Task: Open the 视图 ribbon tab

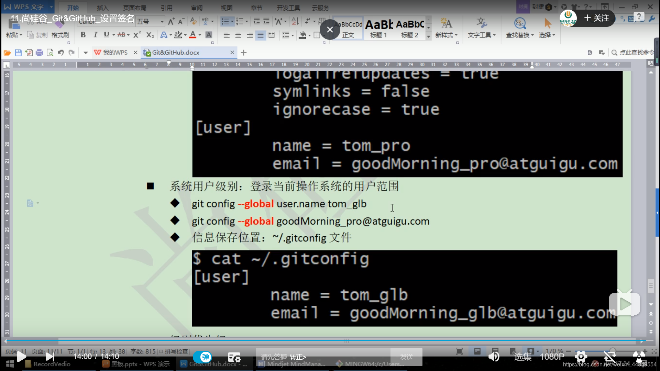Action: pos(226,8)
